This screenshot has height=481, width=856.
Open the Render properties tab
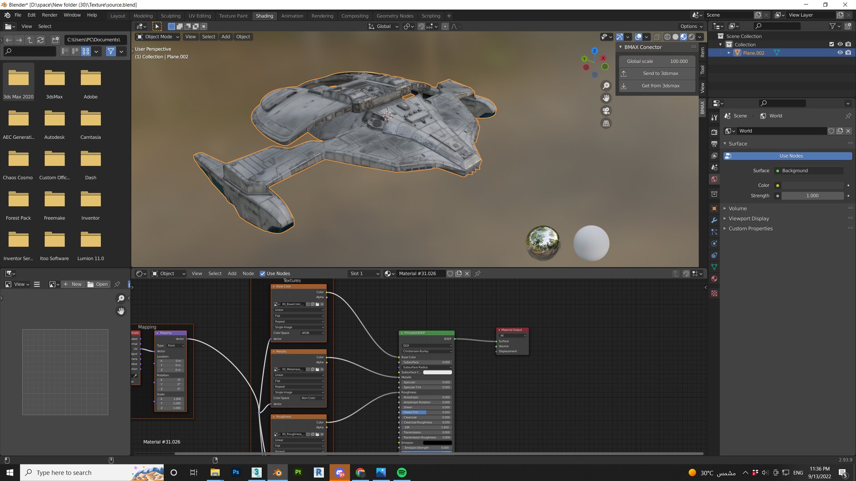click(x=714, y=132)
